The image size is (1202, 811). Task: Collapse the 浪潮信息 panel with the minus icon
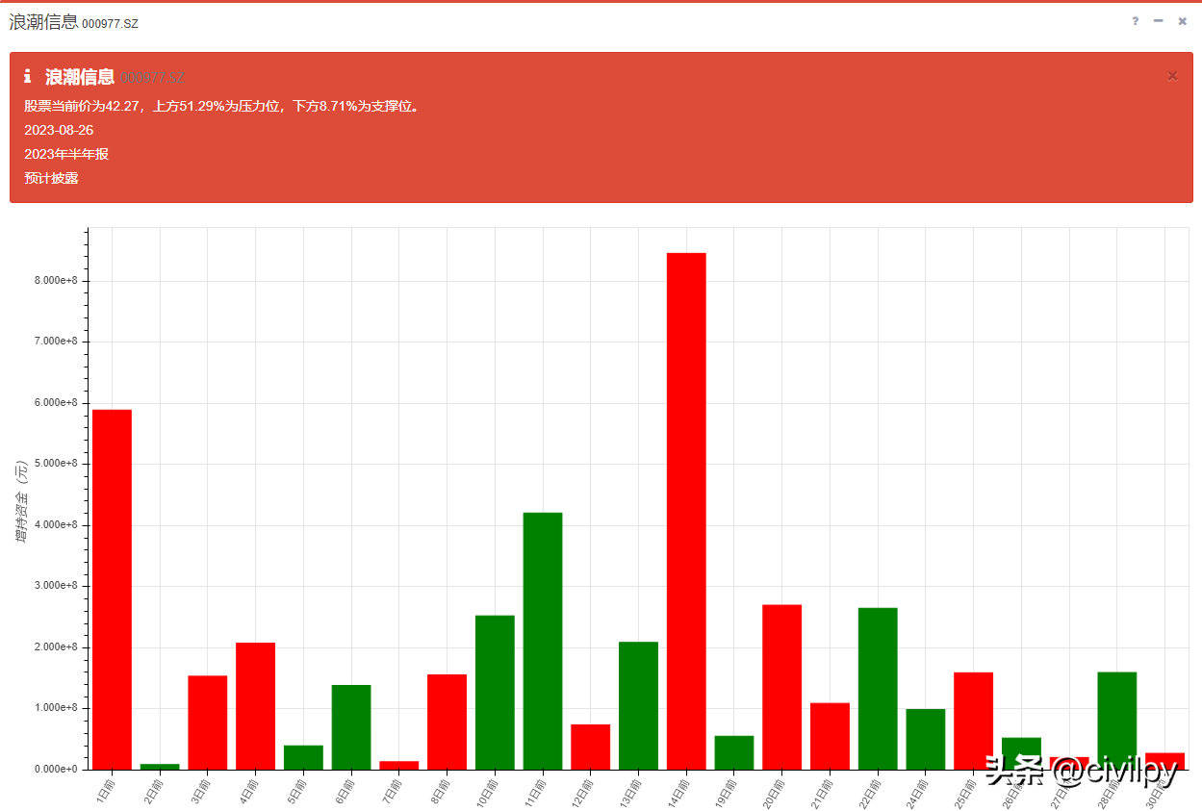point(1159,21)
